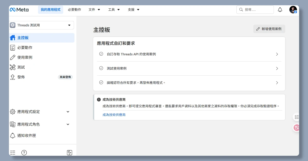308x161 pixels.
Task: Open the Threads 測試用 app selector dropdown
Action: click(42, 25)
